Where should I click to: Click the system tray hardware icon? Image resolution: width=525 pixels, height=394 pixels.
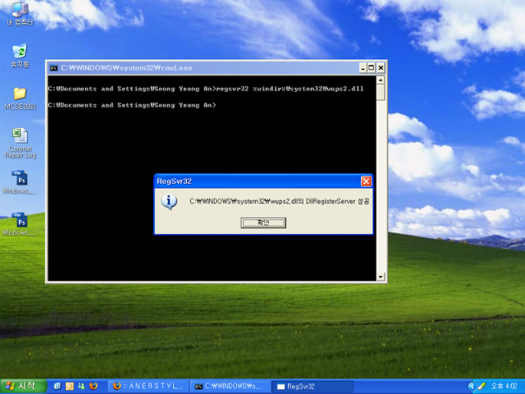click(482, 387)
